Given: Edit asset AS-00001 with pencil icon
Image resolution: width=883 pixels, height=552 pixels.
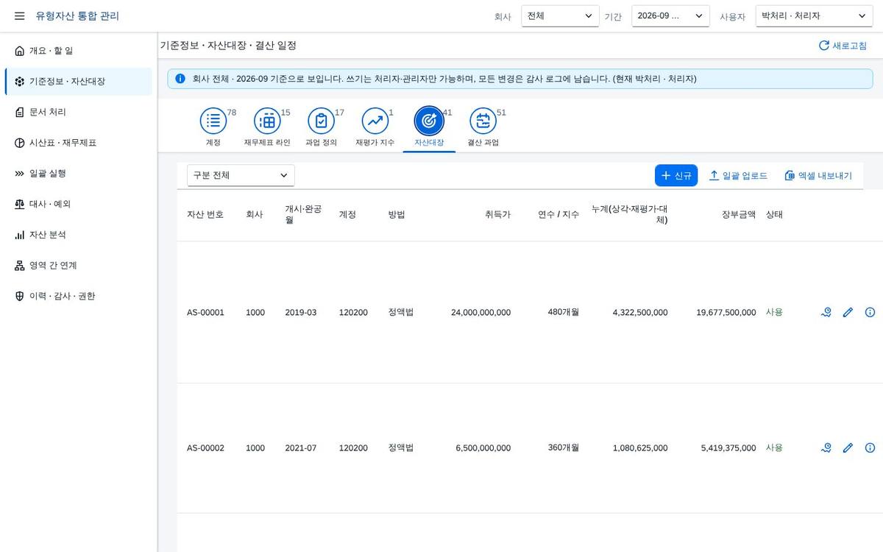Looking at the screenshot, I should tap(848, 313).
